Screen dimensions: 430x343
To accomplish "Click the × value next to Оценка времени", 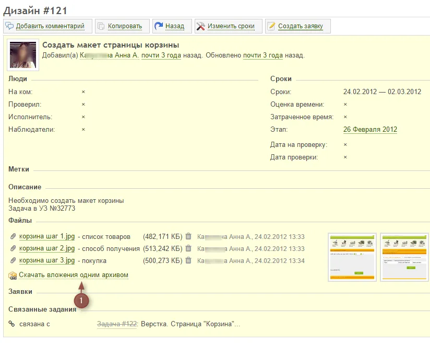I will pyautogui.click(x=345, y=105).
